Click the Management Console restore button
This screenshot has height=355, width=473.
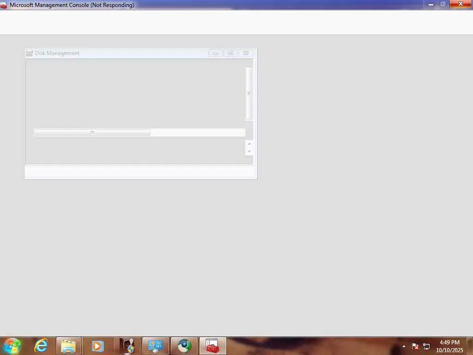click(443, 5)
